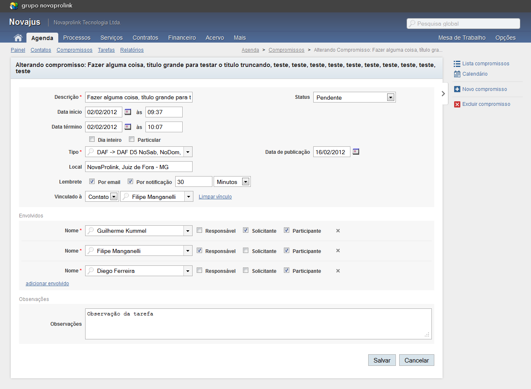Click the adicionar envolvido link
Viewport: 531px width, 389px height.
coord(47,284)
